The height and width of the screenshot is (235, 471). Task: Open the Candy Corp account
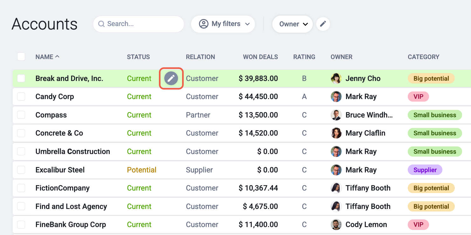pyautogui.click(x=55, y=97)
